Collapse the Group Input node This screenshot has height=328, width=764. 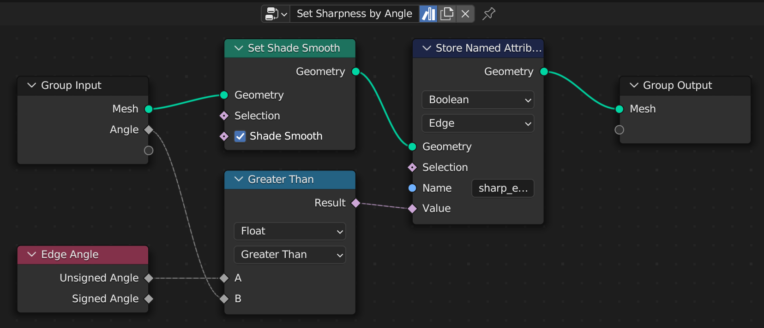[x=31, y=85]
